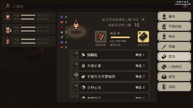Image resolution: width=193 pixels, height=108 pixels.
Task: Open the 天赋技能 talent skills tab
Action: point(174,26)
